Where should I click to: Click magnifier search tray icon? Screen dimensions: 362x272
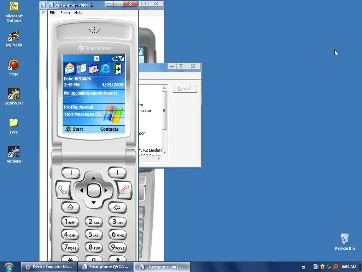click(336, 267)
